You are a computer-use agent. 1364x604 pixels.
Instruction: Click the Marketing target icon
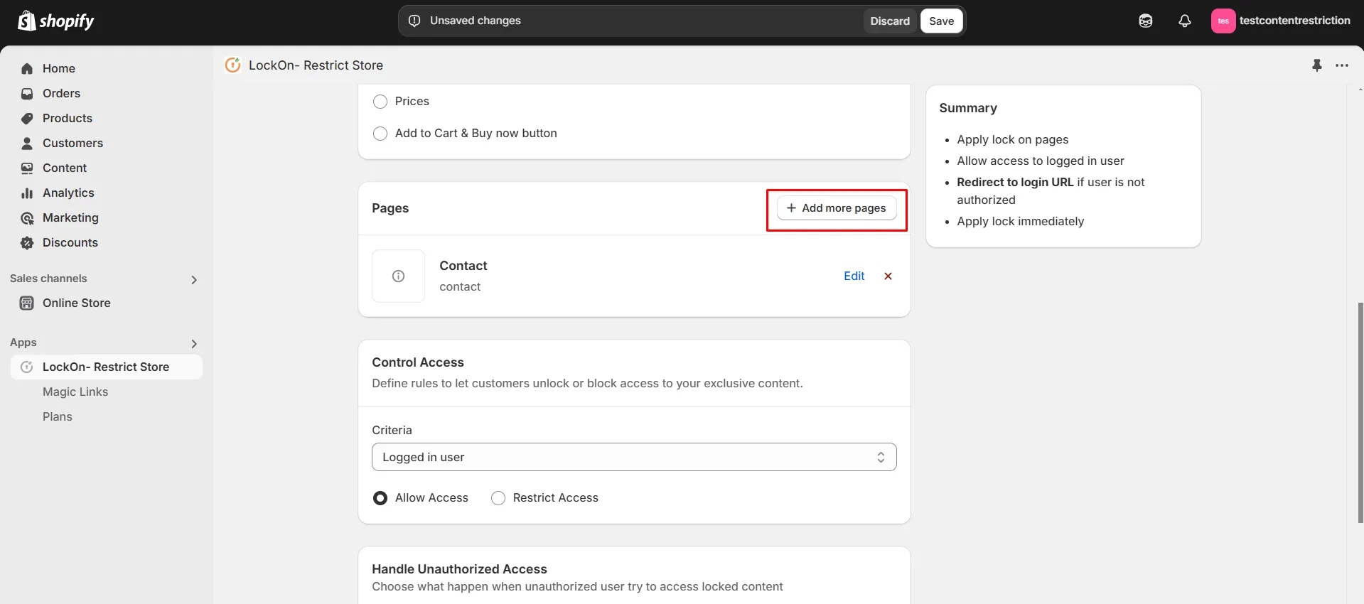pos(27,217)
